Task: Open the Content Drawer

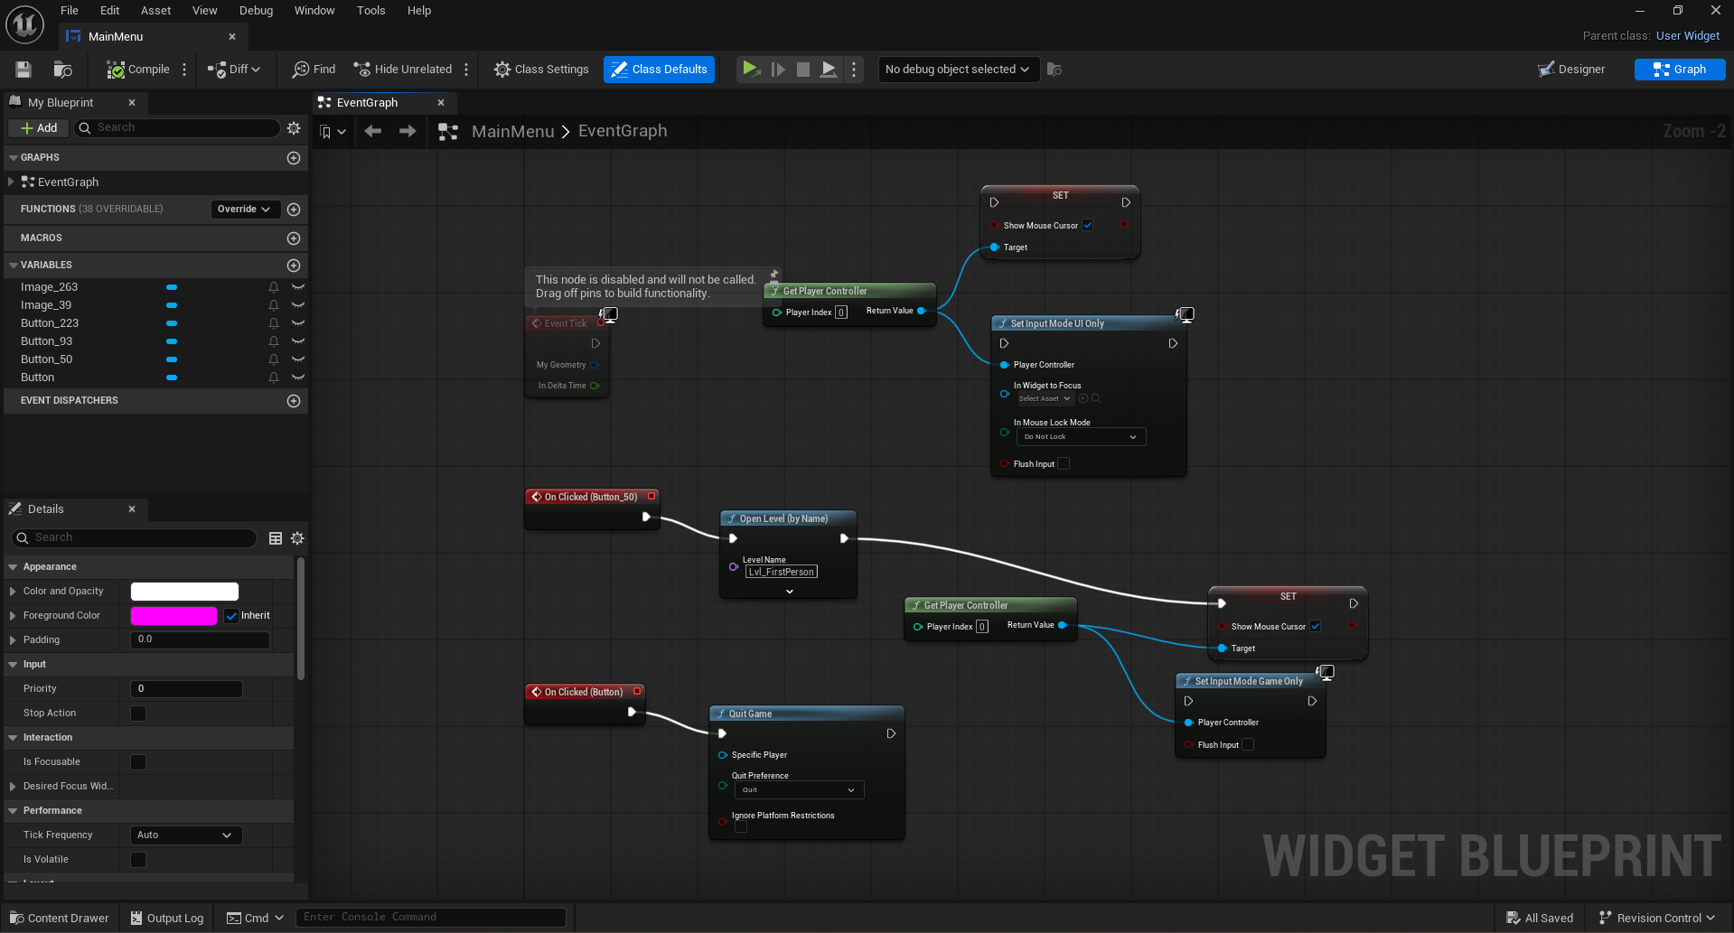Action: pos(58,918)
